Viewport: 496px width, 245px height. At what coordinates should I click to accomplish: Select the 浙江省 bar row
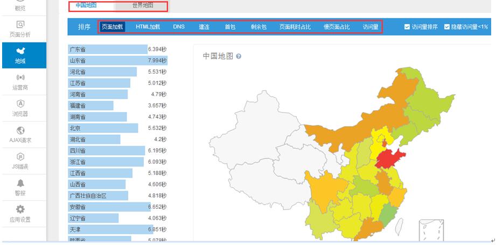[118, 162]
